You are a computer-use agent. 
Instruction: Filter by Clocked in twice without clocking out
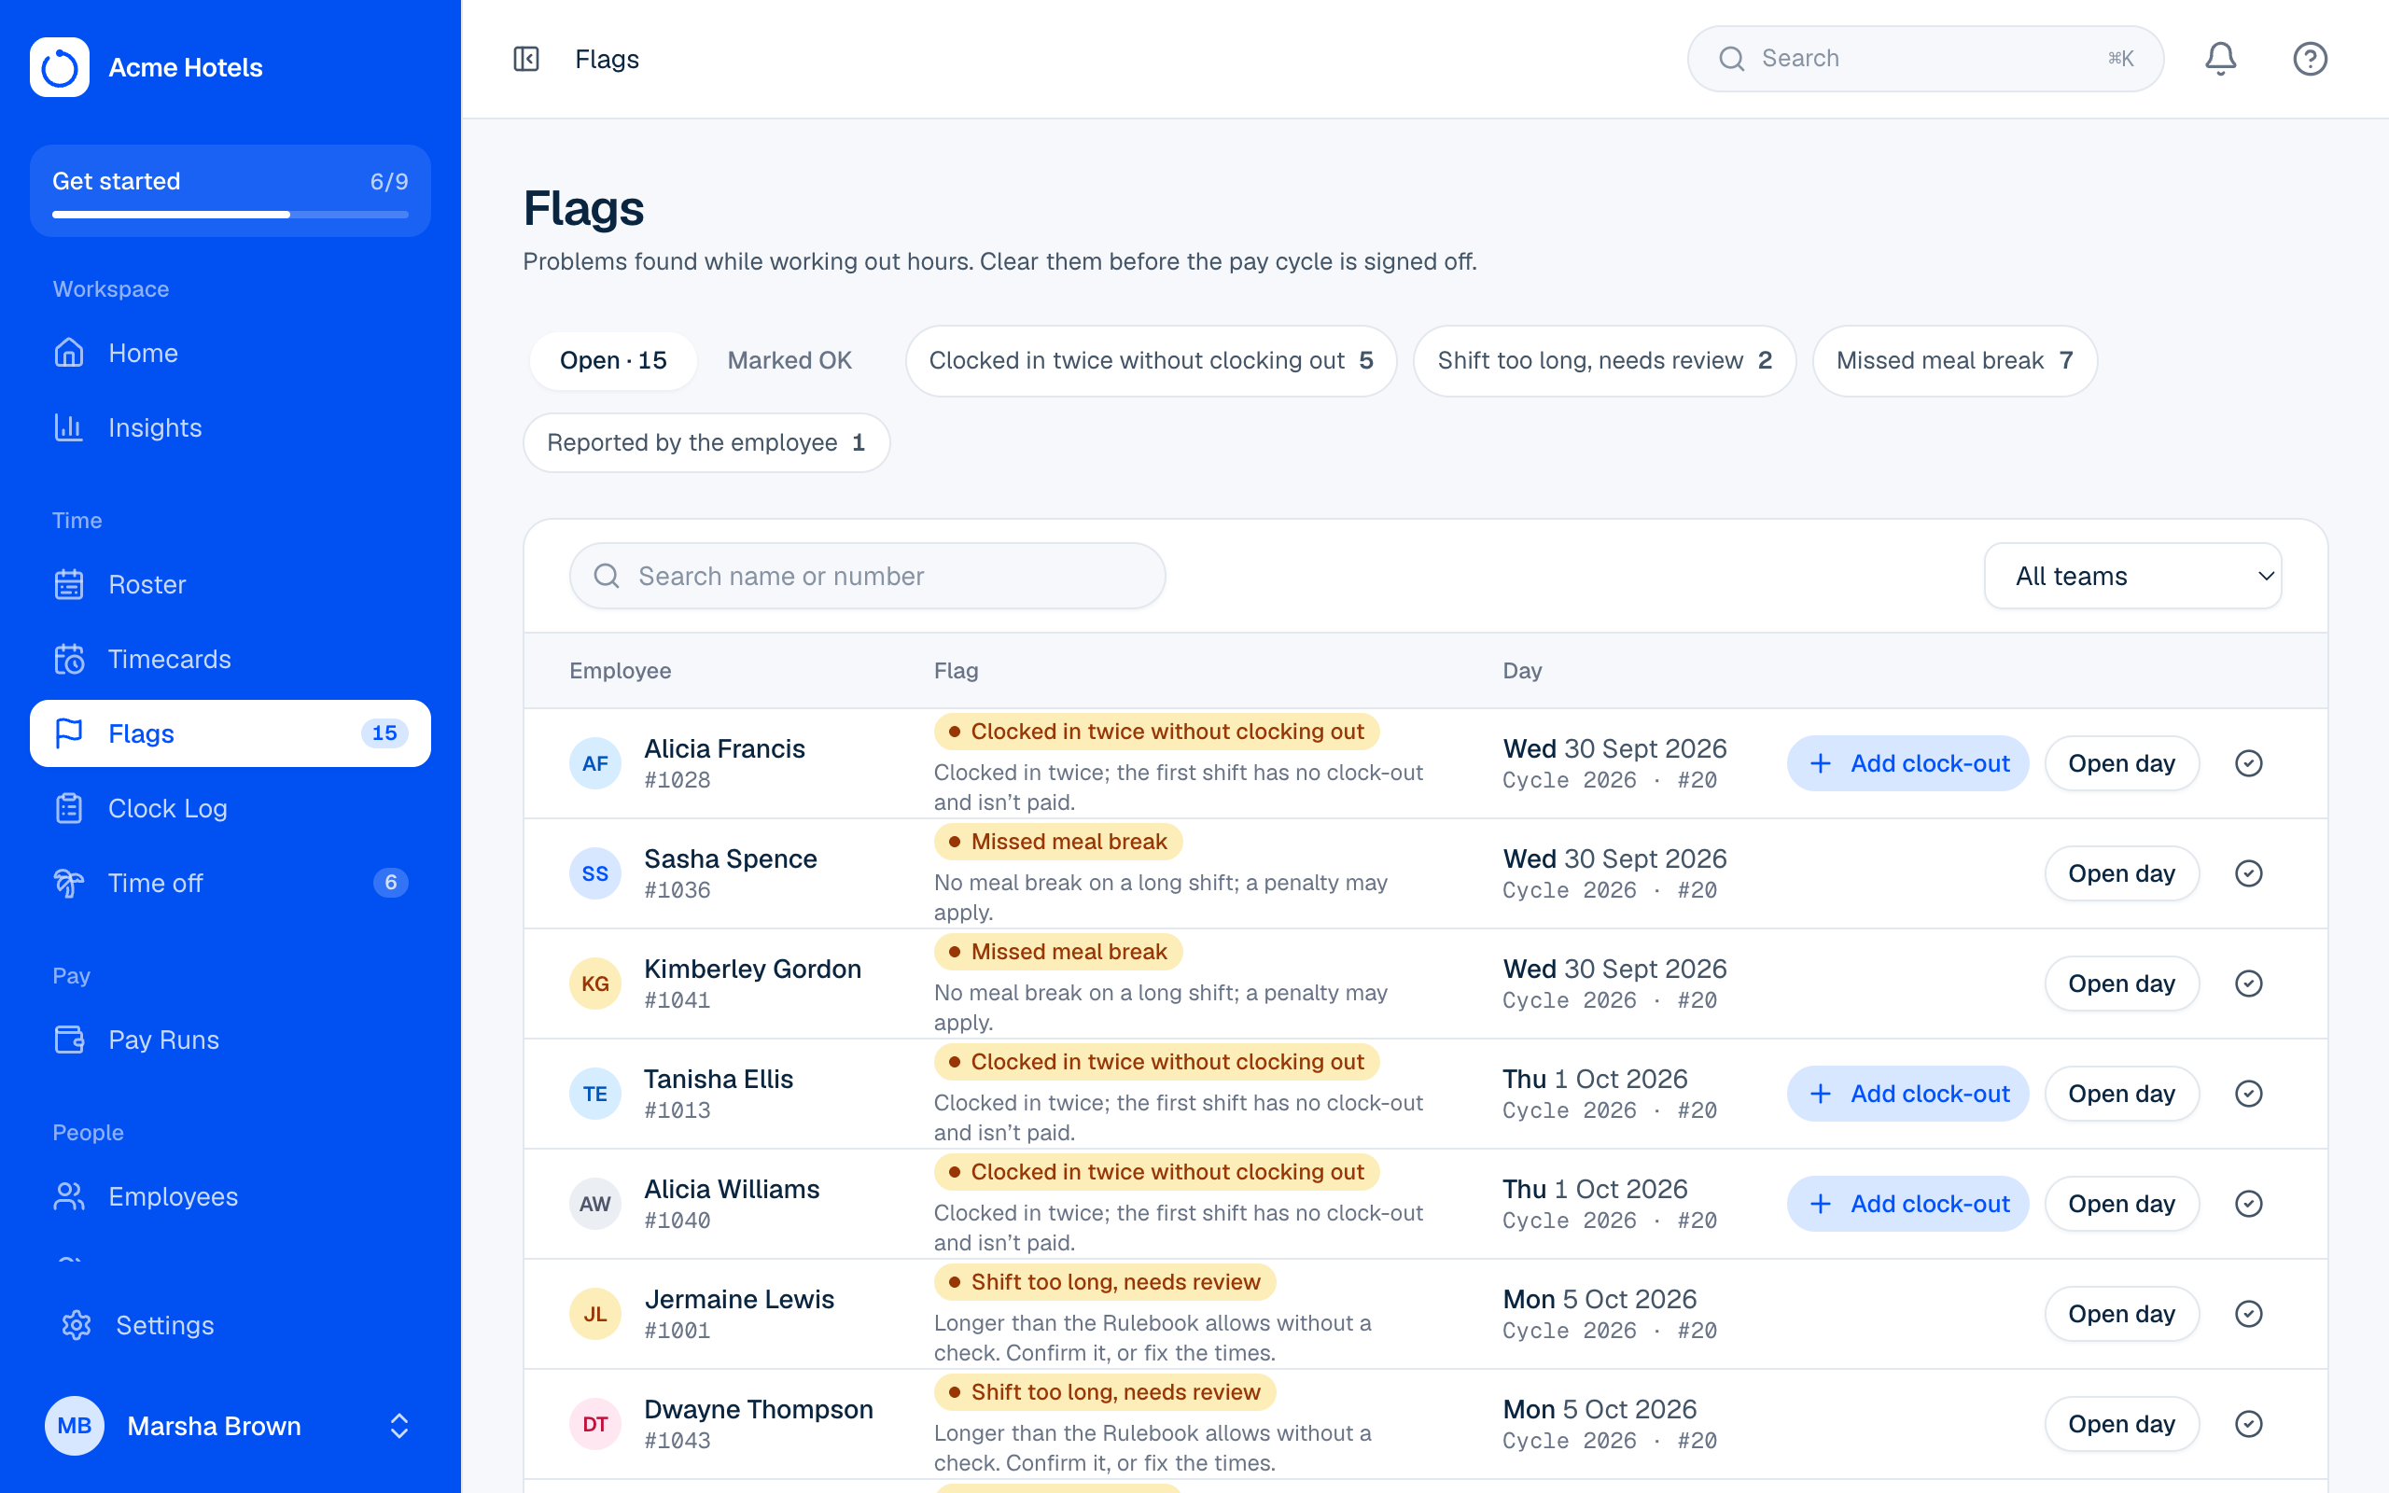1151,360
